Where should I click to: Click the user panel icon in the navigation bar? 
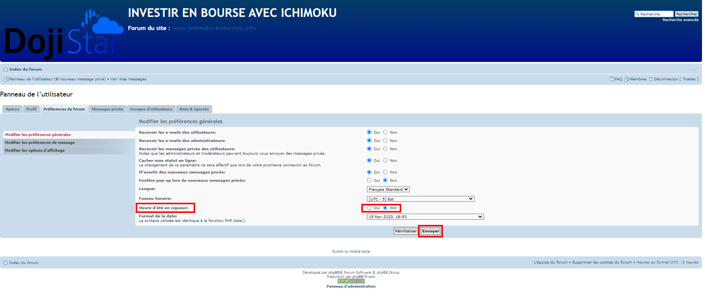(6, 79)
